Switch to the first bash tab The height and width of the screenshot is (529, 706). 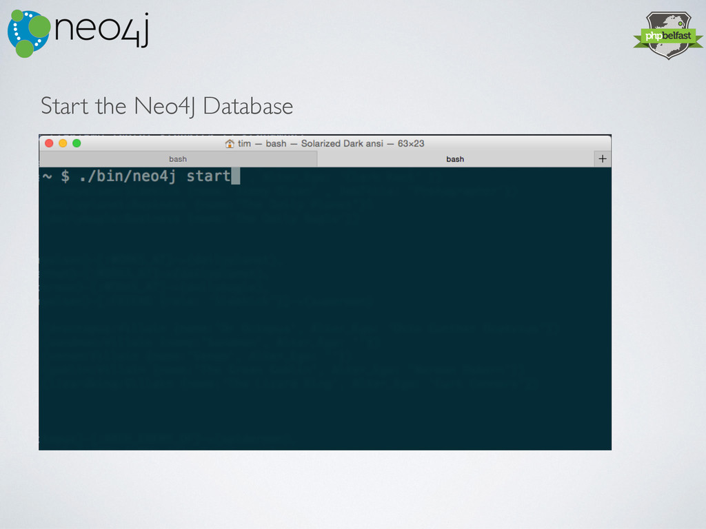coord(178,159)
